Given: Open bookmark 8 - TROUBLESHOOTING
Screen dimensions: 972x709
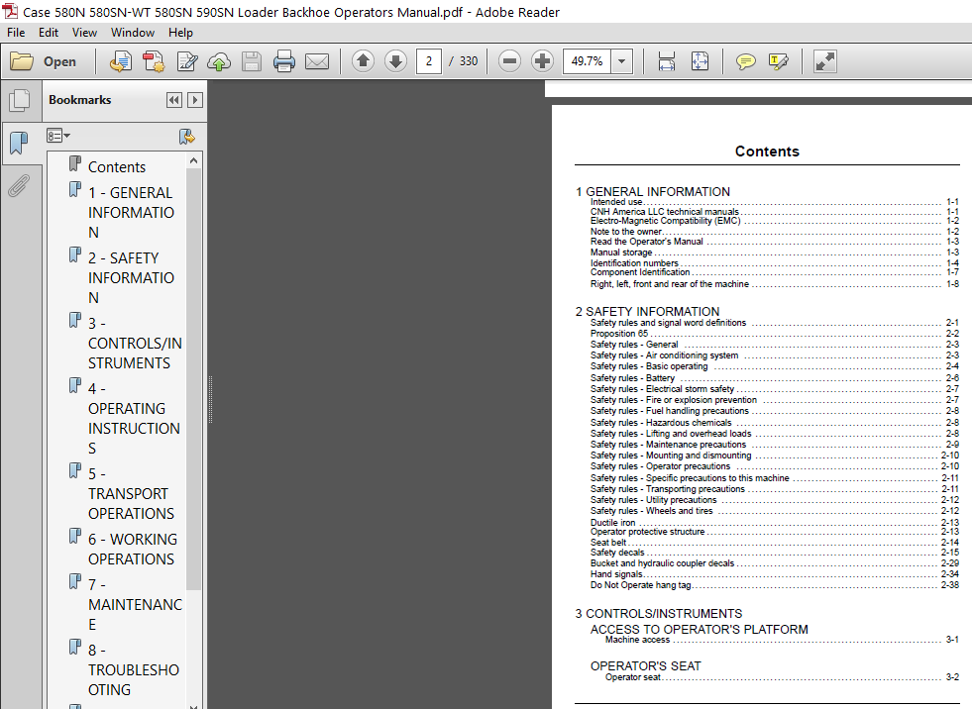Looking at the screenshot, I should pyautogui.click(x=134, y=670).
